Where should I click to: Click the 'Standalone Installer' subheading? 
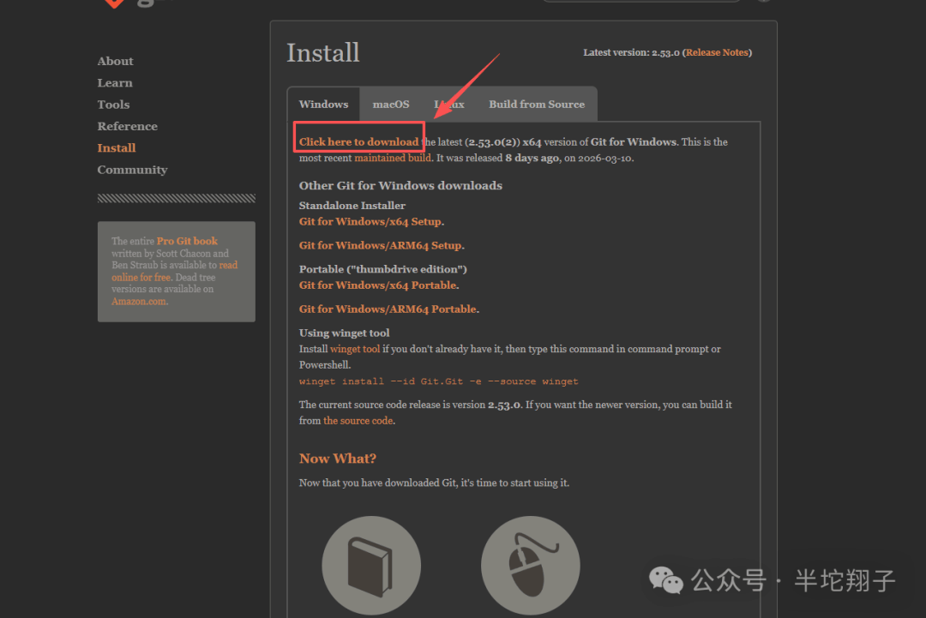(352, 206)
